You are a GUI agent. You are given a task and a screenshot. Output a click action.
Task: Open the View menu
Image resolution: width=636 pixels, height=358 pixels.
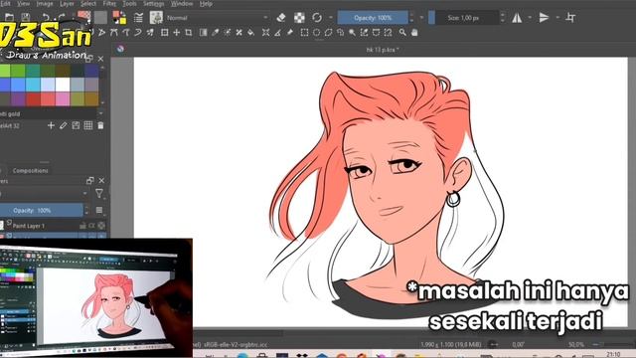pos(24,4)
